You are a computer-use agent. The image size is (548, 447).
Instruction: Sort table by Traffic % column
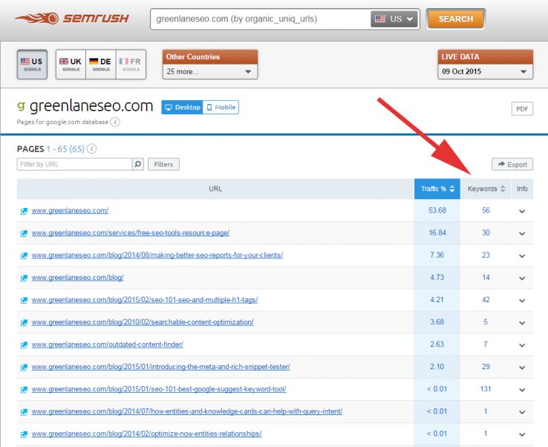[437, 189]
